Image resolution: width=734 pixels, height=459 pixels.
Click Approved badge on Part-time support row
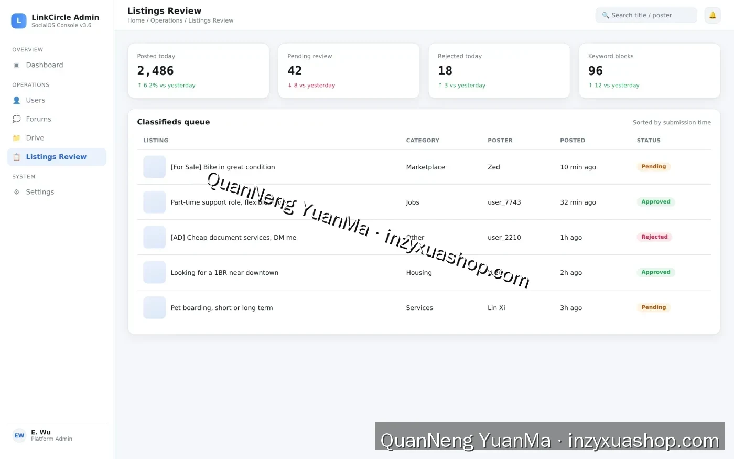tap(656, 202)
